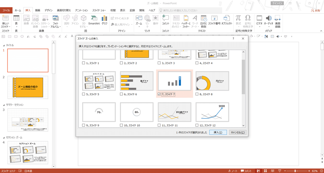The height and width of the screenshot is (173, 324).
Task: Click the date and time icon
Action: [204, 18]
